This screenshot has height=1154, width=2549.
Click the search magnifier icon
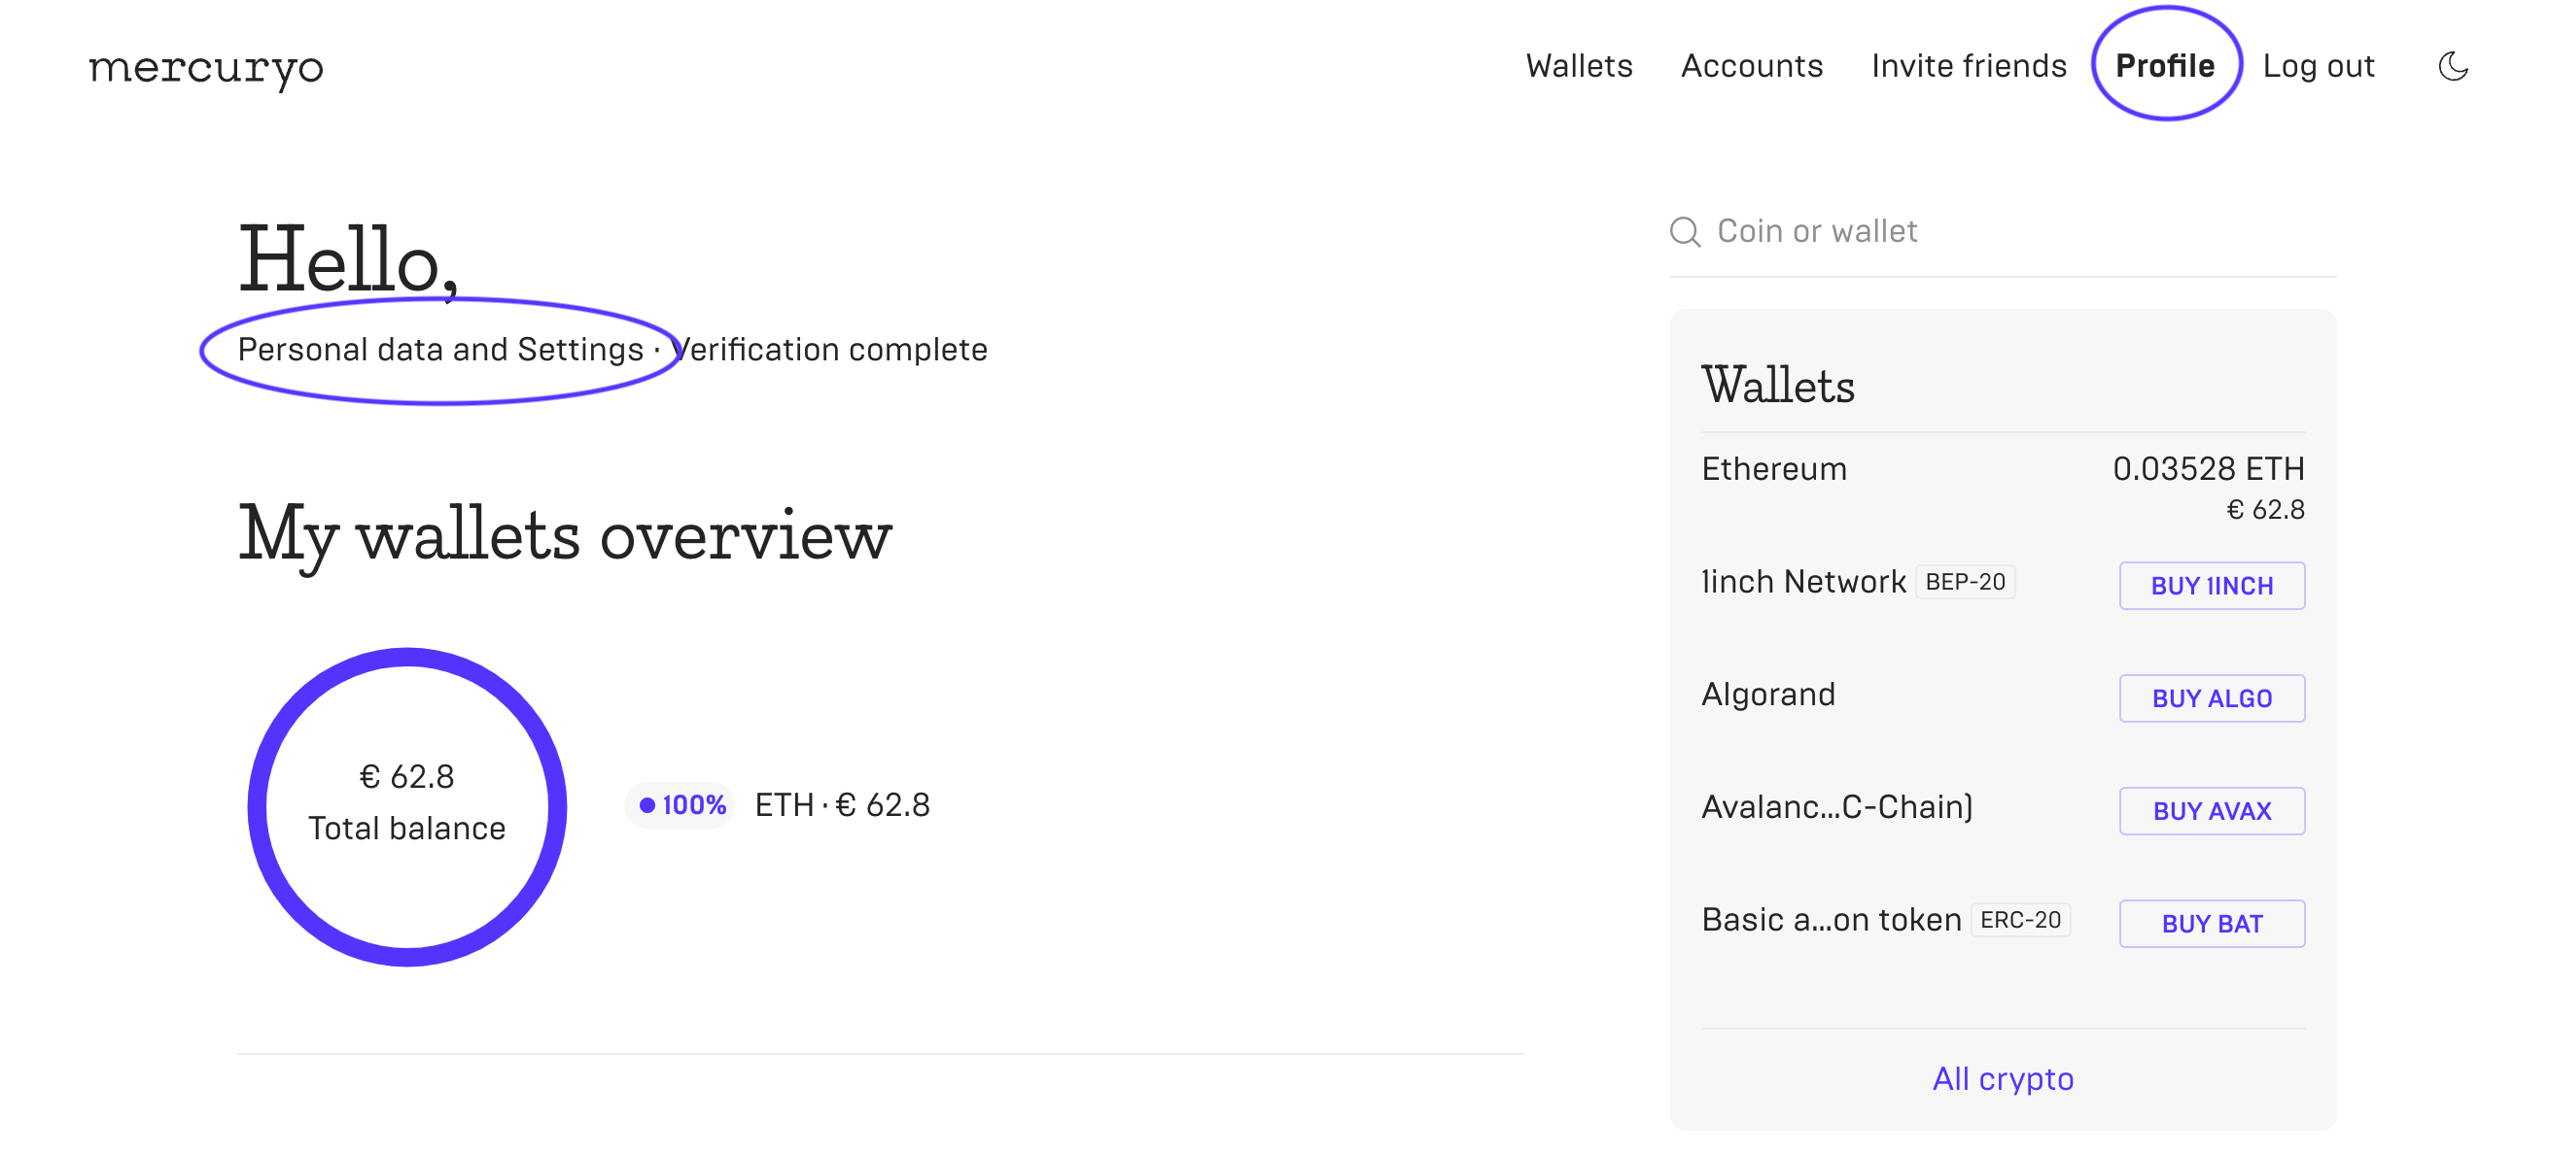1684,231
